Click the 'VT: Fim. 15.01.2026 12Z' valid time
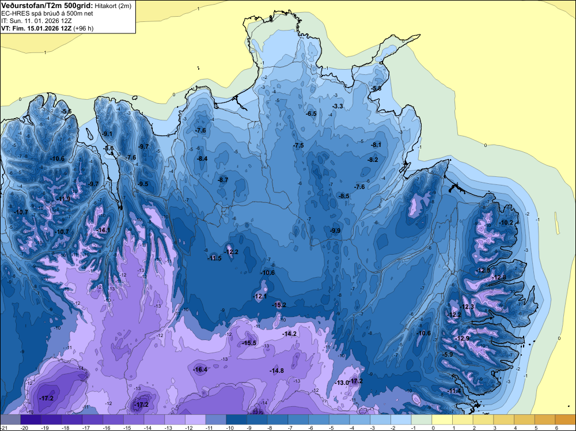 pyautogui.click(x=36, y=28)
